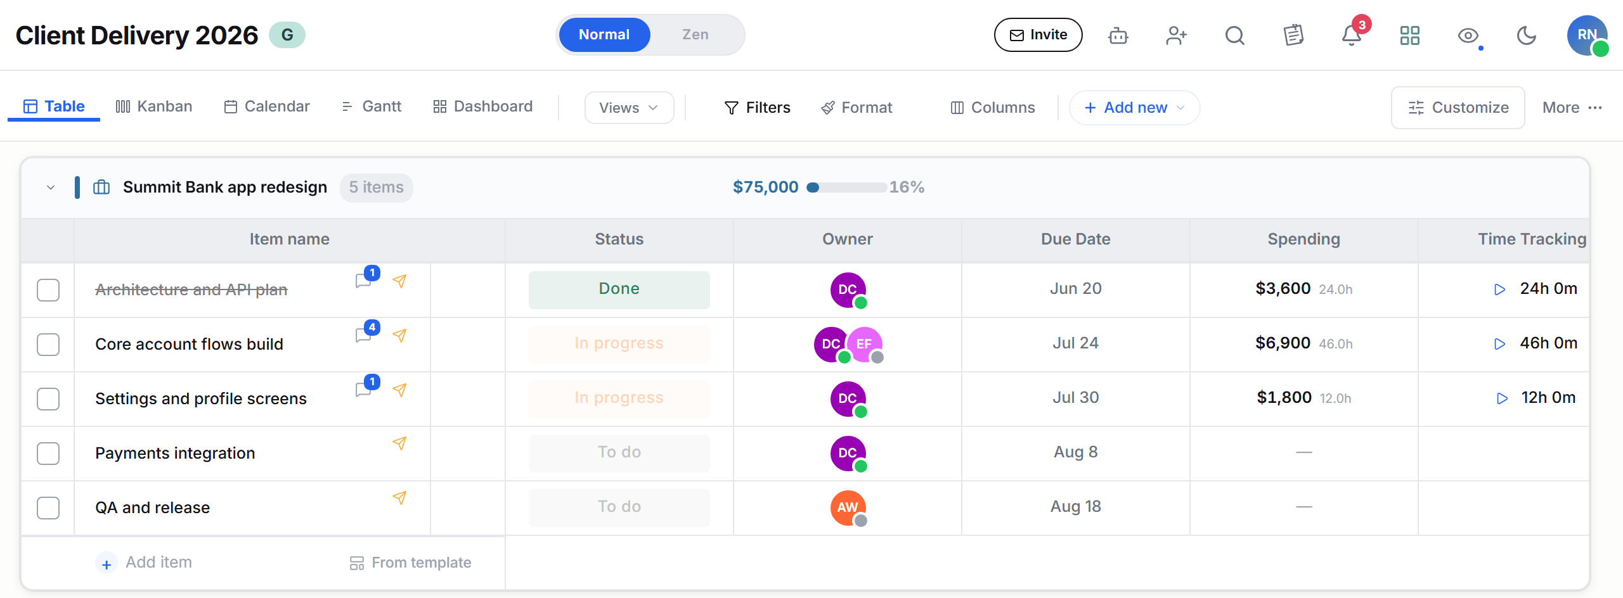Open the RN user avatar

(1587, 35)
